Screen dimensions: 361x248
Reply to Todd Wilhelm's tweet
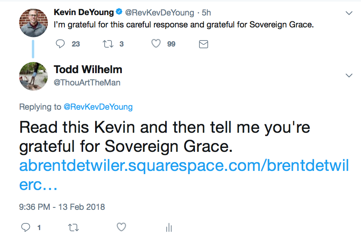pyautogui.click(x=25, y=227)
